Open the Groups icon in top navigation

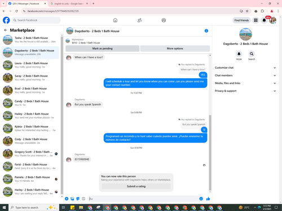pos(164,20)
